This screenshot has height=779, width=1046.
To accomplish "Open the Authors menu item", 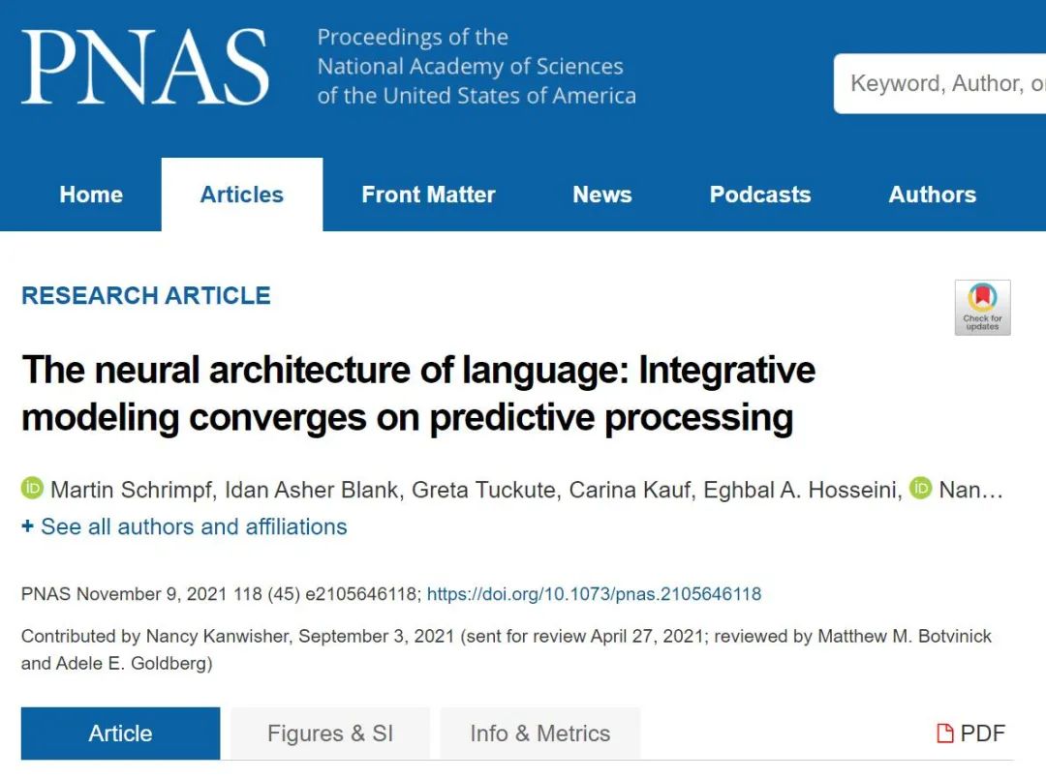I will tap(932, 195).
